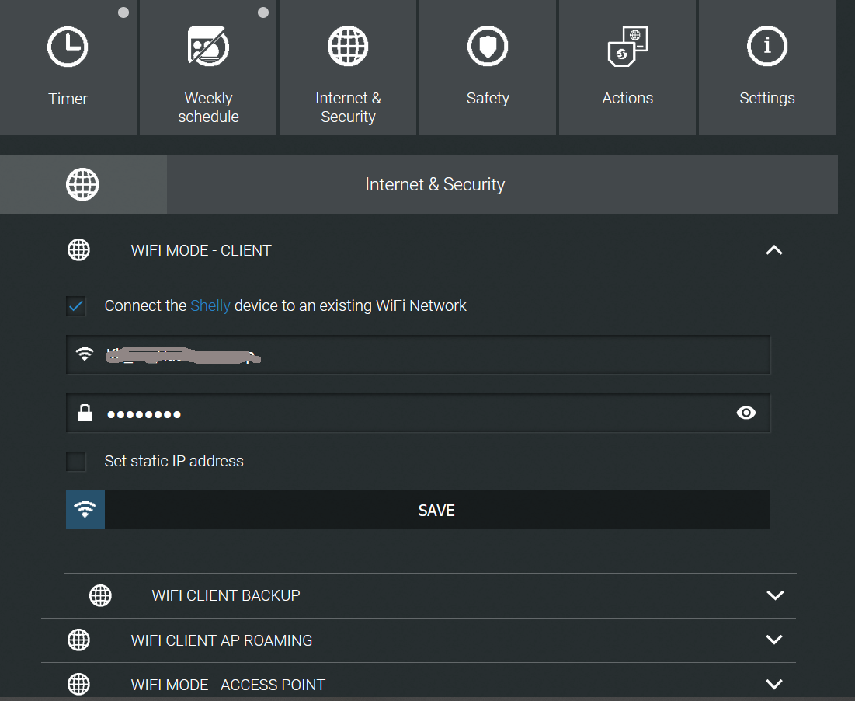Click the Safety shield icon
Screen dimensions: 855x701
(x=487, y=47)
